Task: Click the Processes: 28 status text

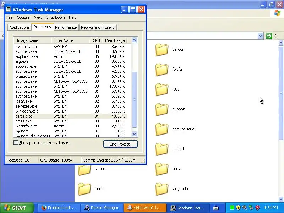Action: click(17, 160)
